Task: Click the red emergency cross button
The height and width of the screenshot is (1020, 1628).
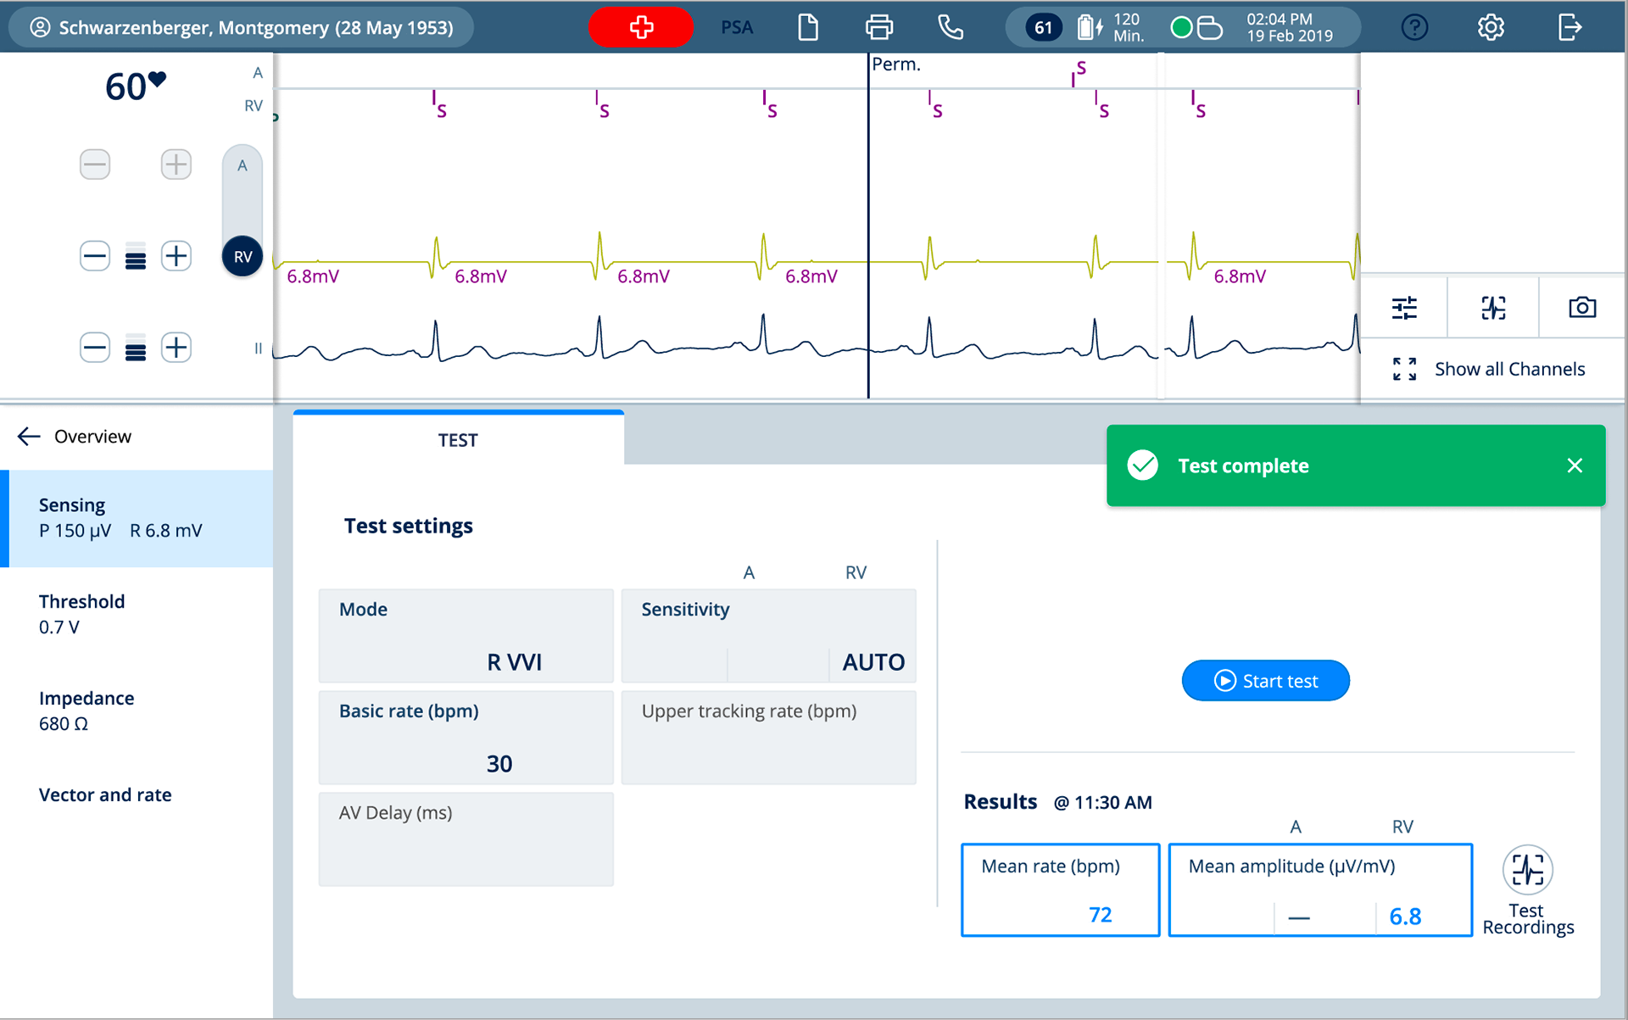Action: pos(640,27)
